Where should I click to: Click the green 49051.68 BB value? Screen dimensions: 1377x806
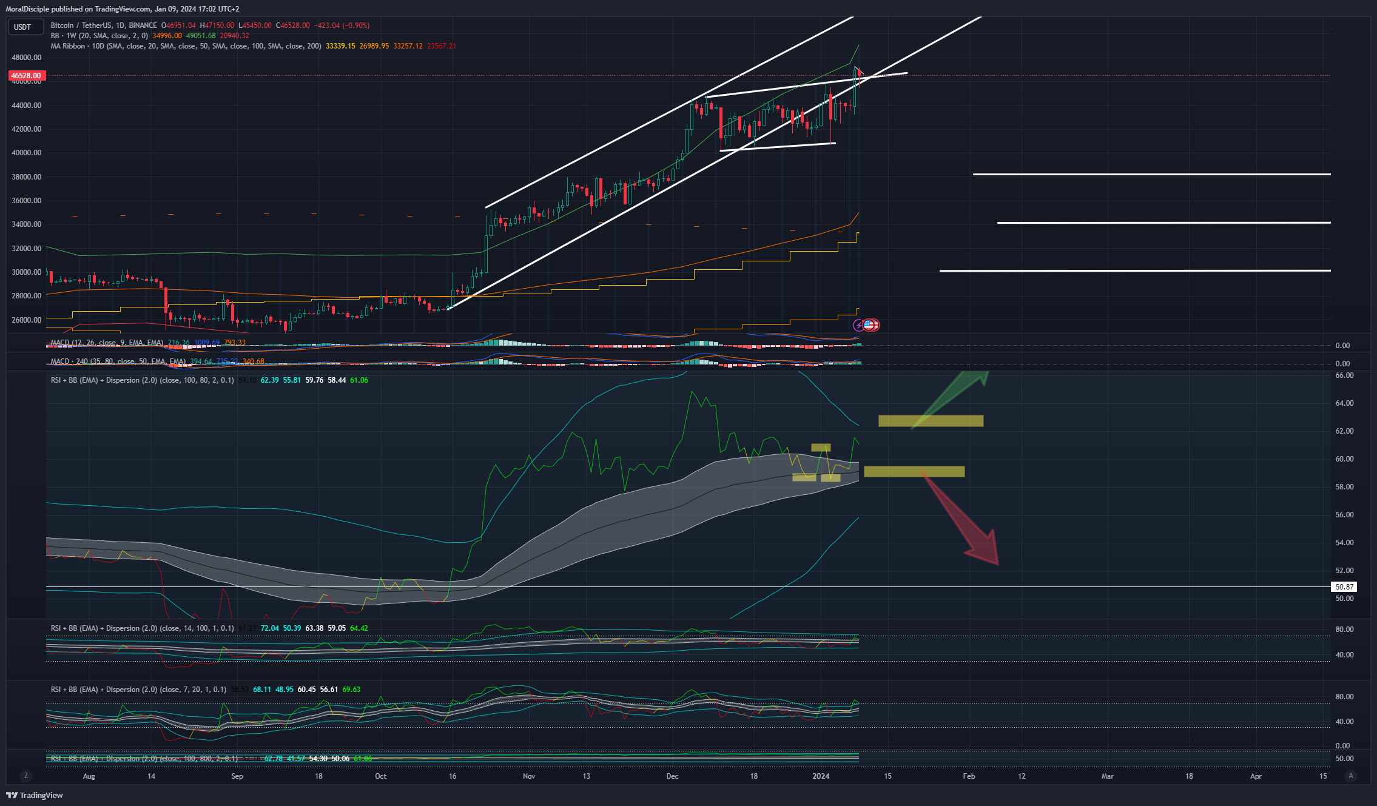coord(201,36)
